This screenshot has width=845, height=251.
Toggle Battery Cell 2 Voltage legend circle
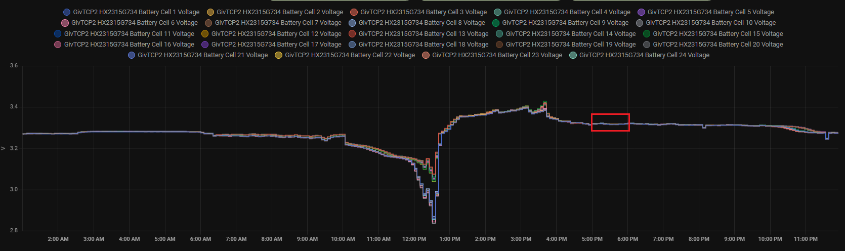coord(210,12)
